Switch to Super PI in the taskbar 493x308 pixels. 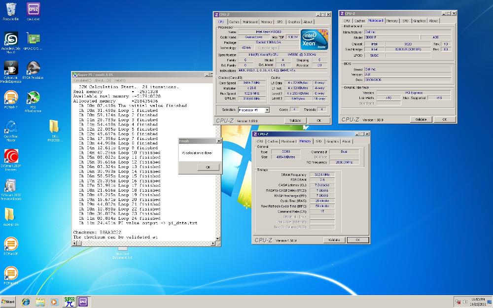pyautogui.click(x=69, y=302)
